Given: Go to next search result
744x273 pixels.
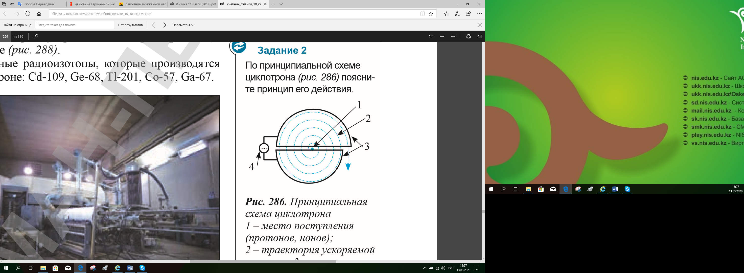Looking at the screenshot, I should (165, 25).
